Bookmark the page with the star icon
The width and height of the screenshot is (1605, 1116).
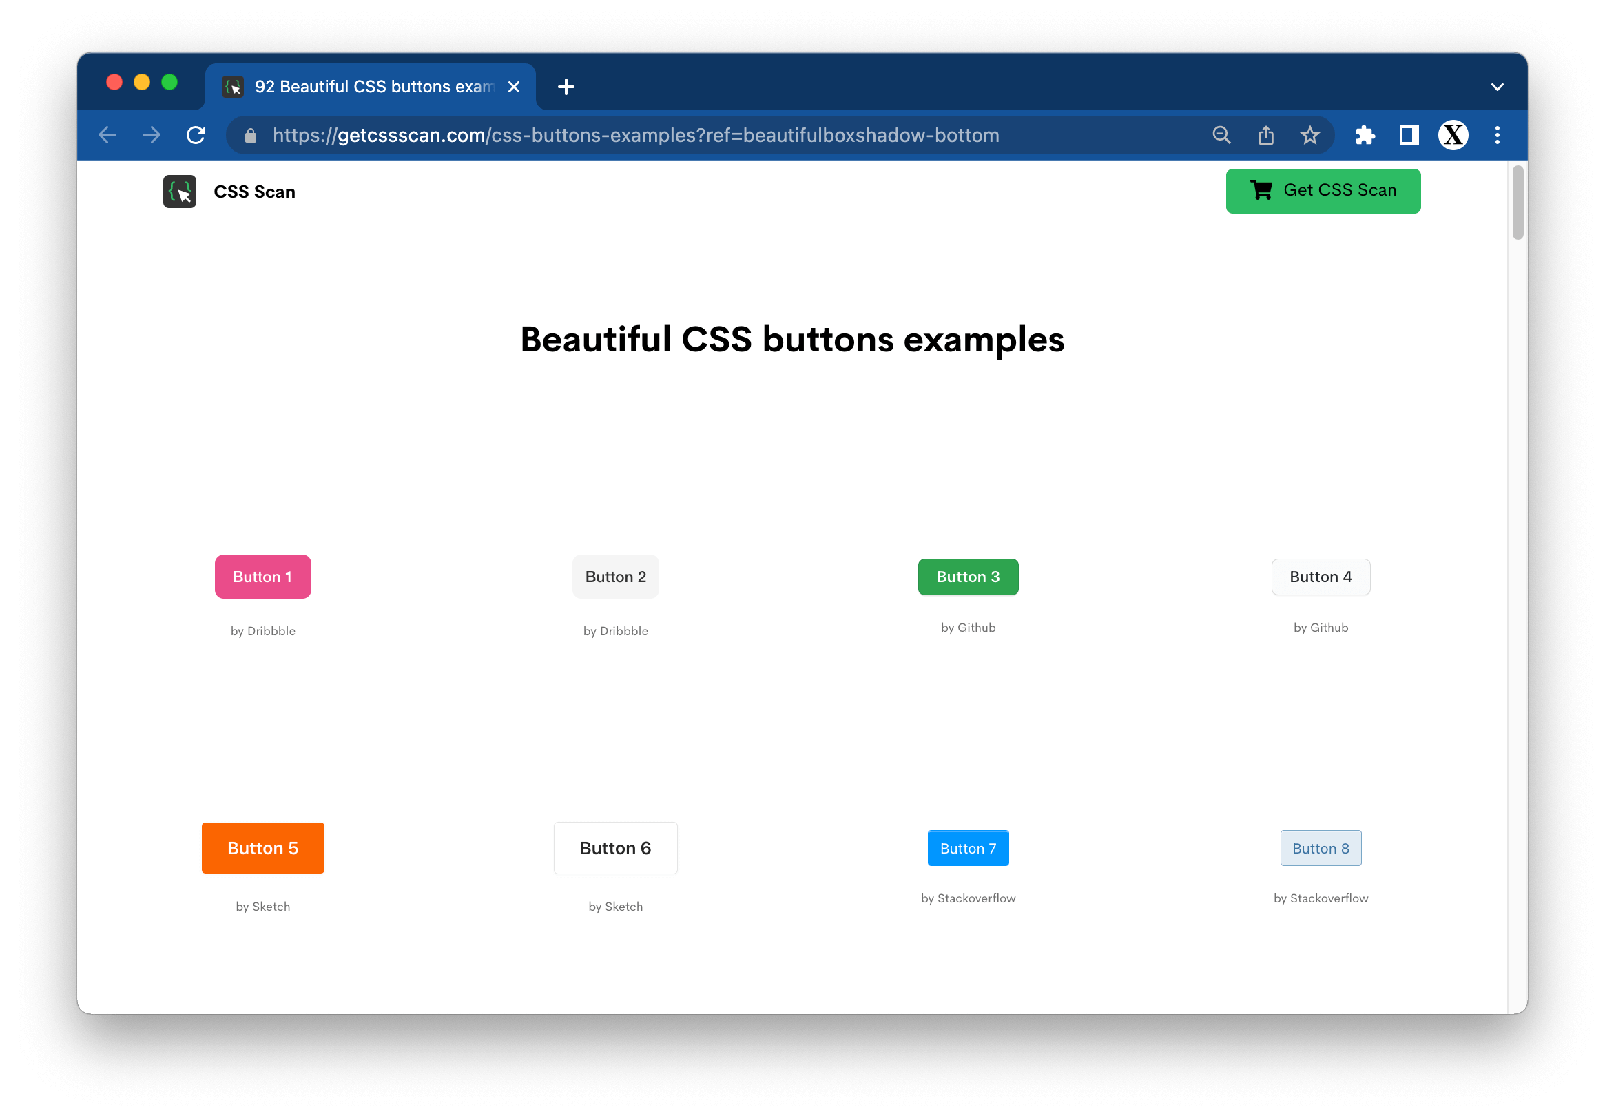1310,135
